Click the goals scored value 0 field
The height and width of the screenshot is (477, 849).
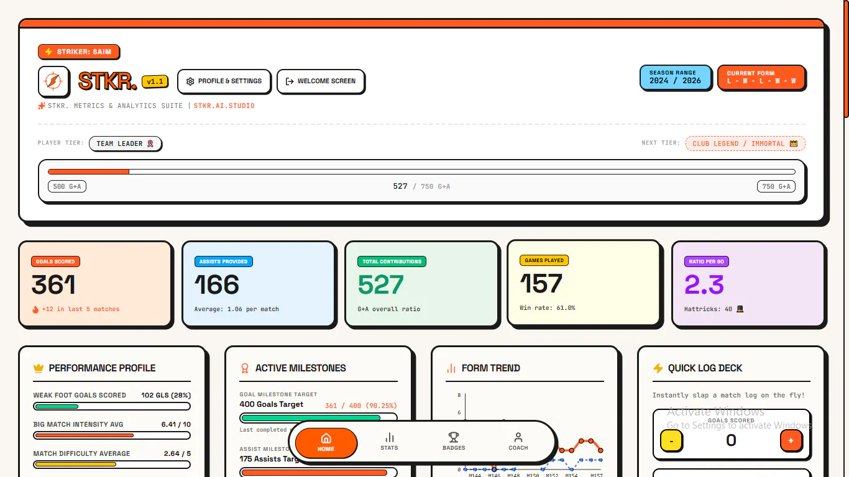[x=732, y=440]
